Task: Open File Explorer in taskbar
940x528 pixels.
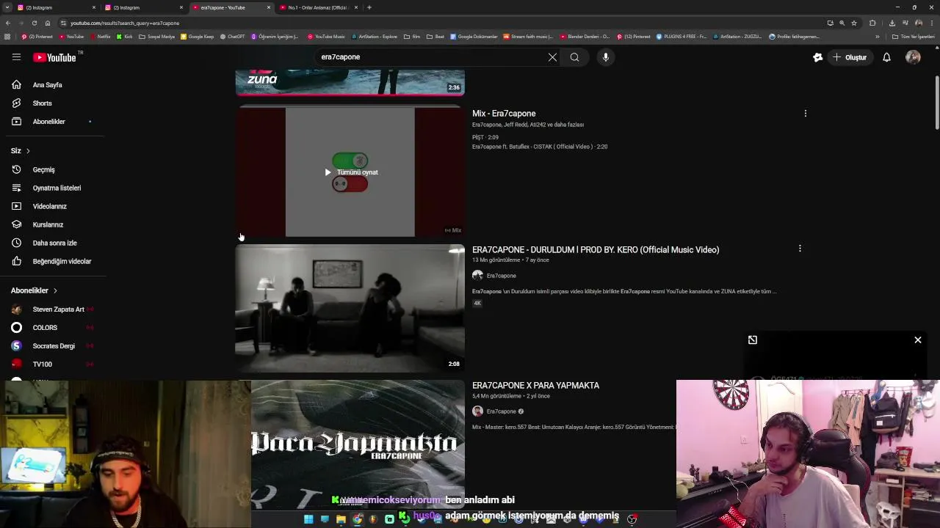Action: pyautogui.click(x=341, y=519)
